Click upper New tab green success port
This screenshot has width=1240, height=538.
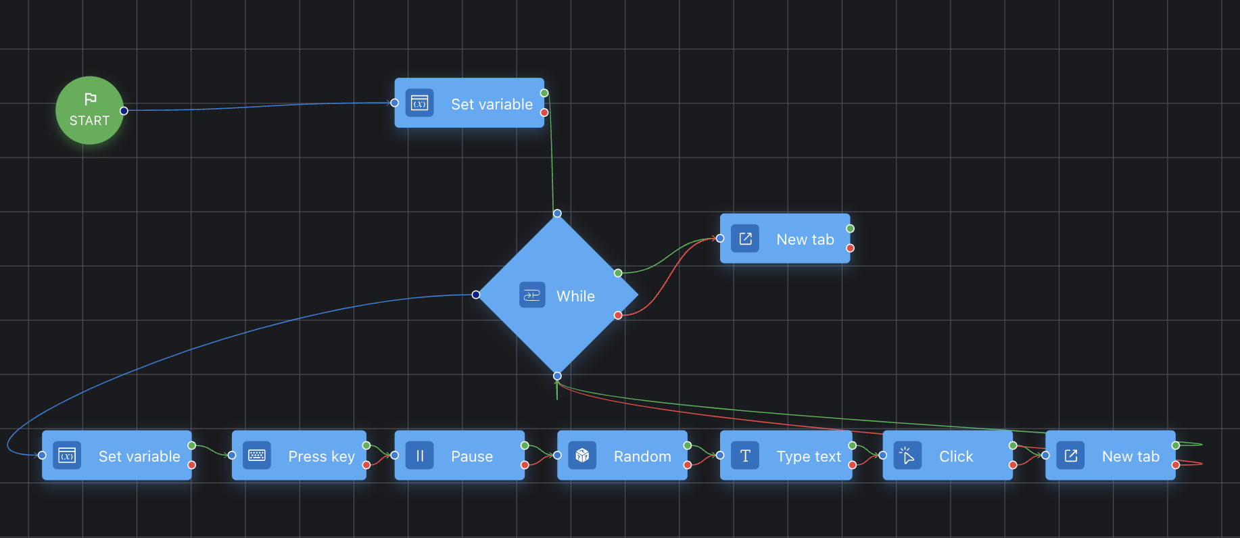click(850, 228)
